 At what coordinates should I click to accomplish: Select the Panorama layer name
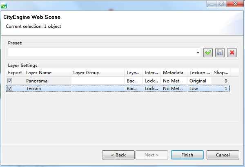tap(37, 81)
